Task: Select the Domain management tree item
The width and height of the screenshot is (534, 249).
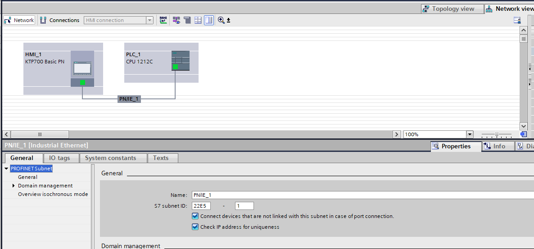Action: point(45,186)
